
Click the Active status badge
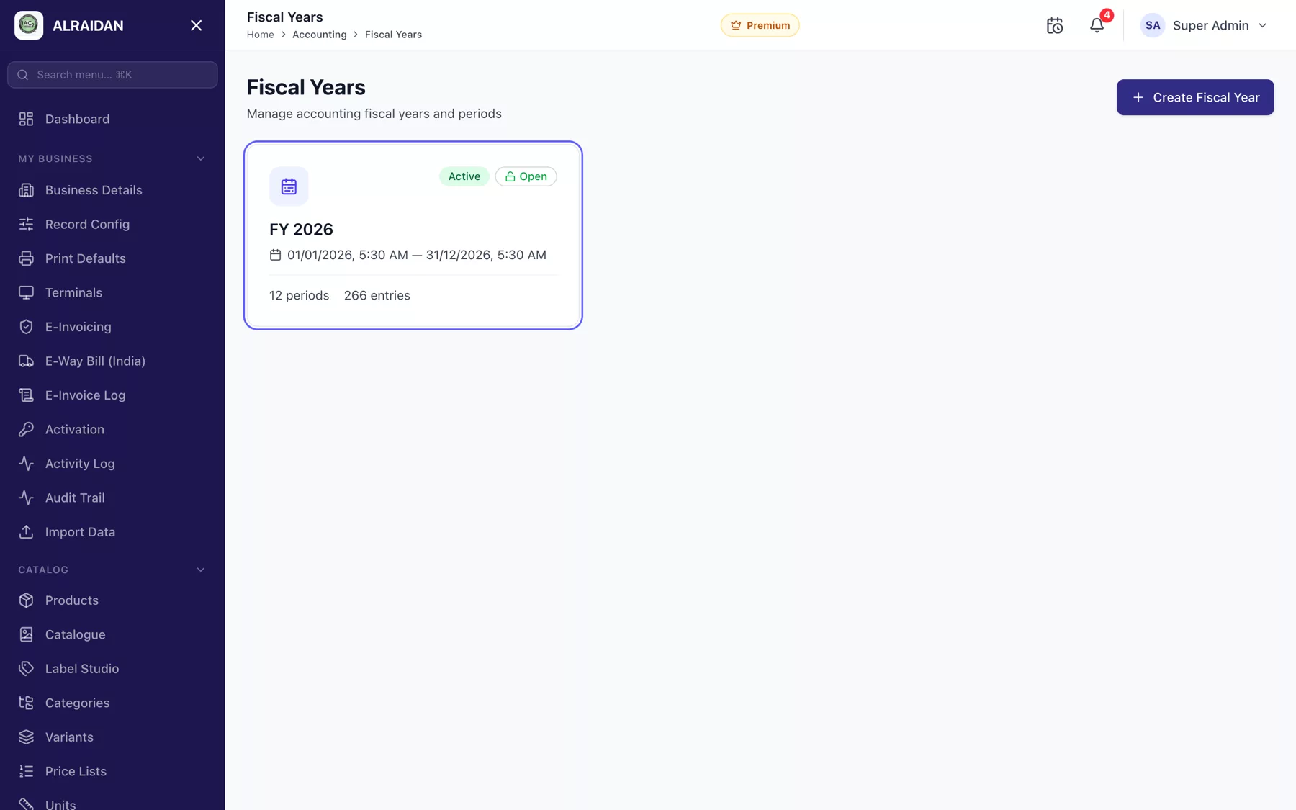(464, 176)
